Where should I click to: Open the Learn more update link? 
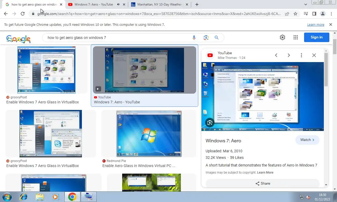[316, 24]
